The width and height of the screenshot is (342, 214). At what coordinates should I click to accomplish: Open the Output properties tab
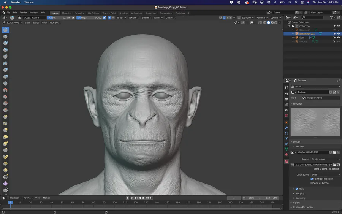[287, 99]
